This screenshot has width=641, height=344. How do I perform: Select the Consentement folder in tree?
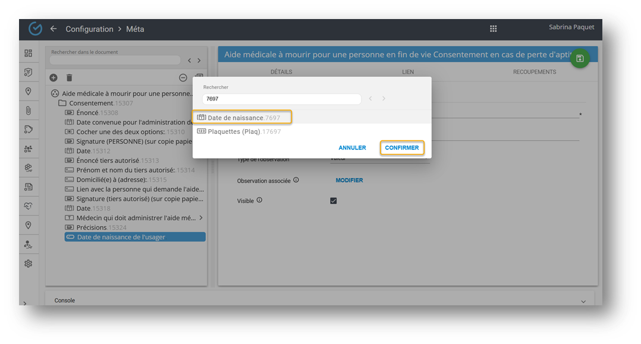90,103
